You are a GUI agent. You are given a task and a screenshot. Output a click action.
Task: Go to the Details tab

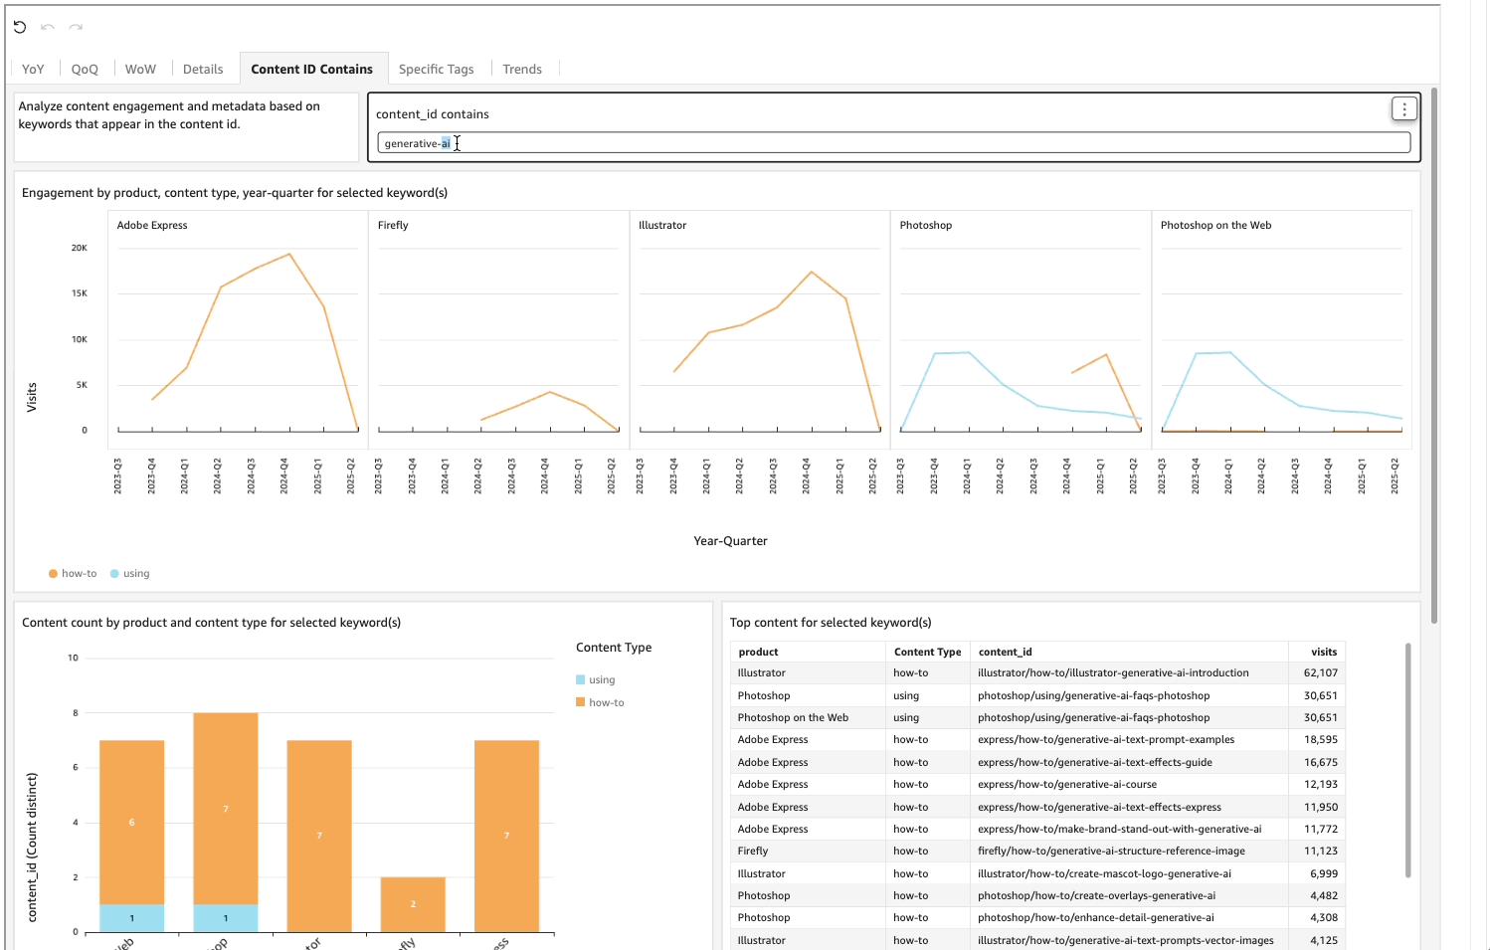pos(203,69)
